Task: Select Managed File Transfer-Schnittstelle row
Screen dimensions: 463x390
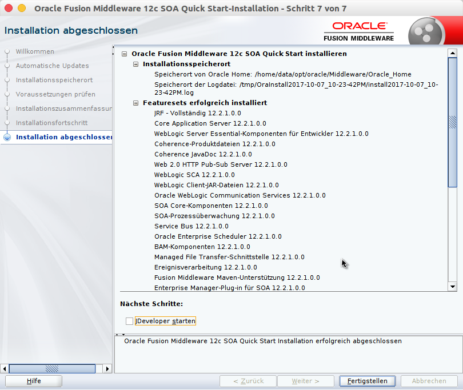Action: pos(229,258)
